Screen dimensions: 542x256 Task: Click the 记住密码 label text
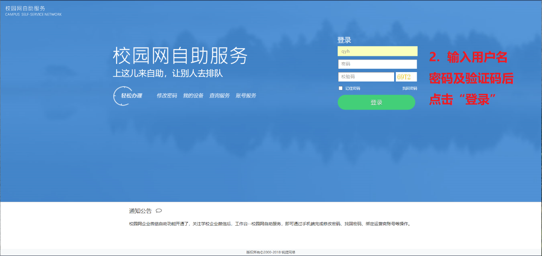tap(353, 88)
